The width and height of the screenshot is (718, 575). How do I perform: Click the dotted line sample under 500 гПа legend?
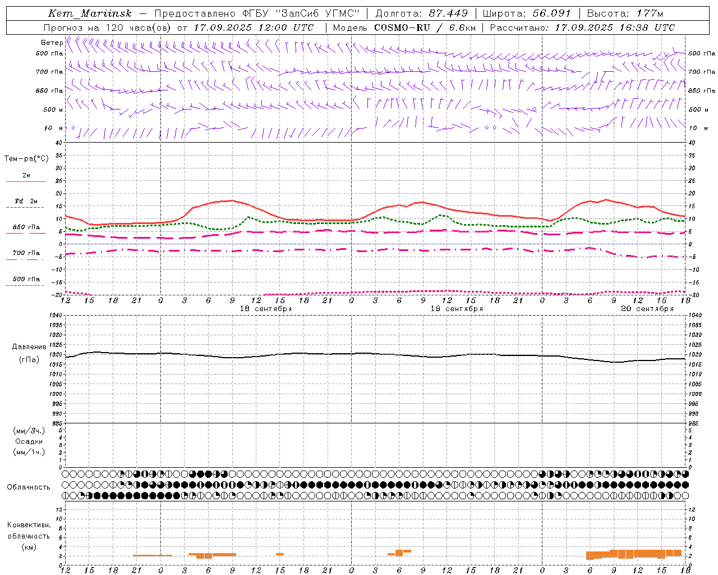pos(25,286)
